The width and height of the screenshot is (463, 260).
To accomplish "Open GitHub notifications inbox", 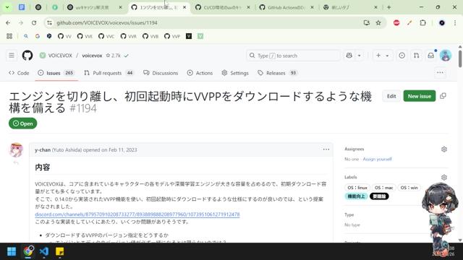I will (x=431, y=56).
